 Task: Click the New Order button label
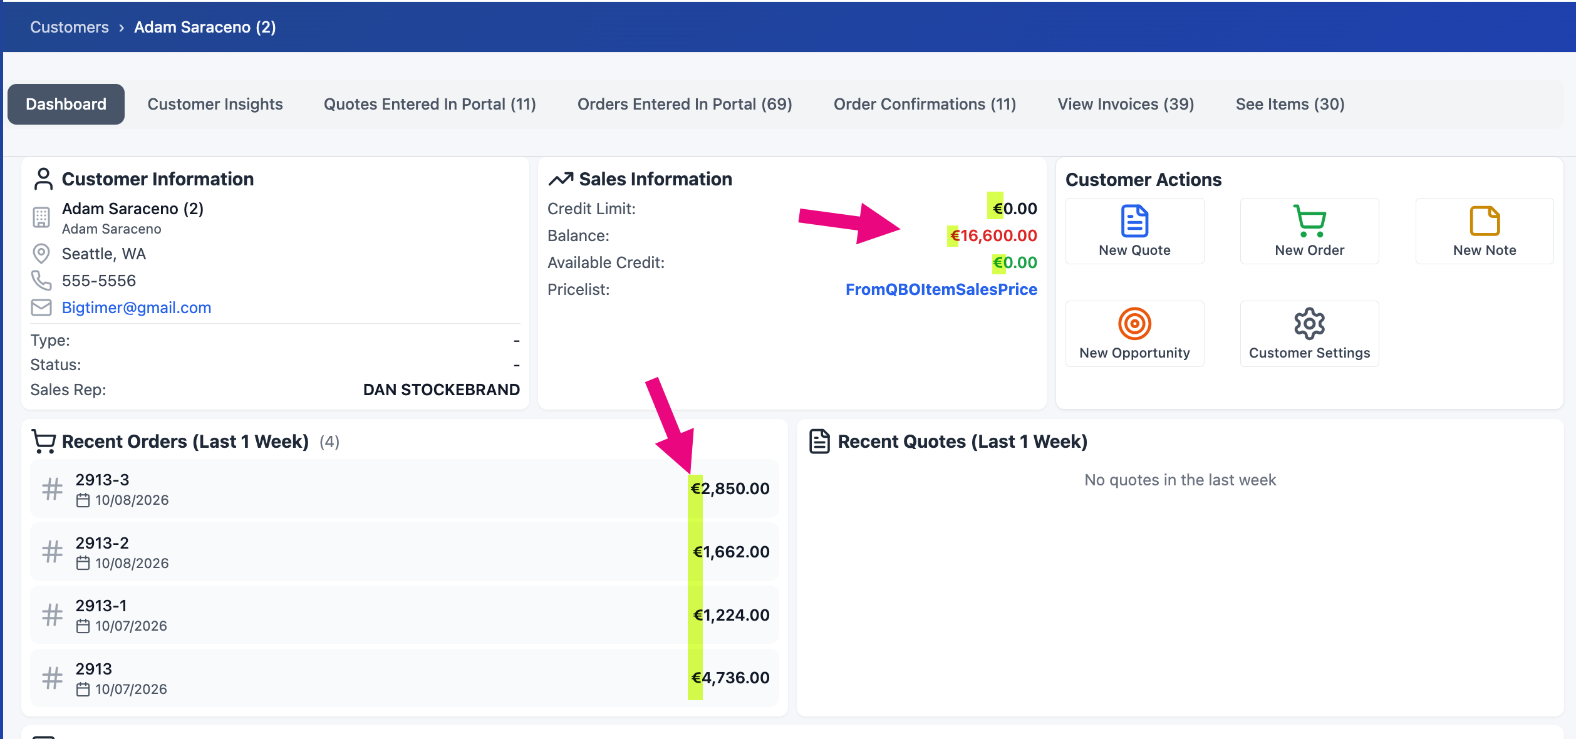1309,250
